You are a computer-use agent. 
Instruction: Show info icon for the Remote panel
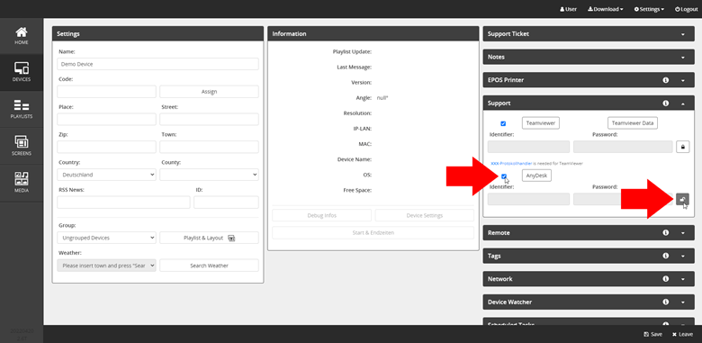coord(665,233)
